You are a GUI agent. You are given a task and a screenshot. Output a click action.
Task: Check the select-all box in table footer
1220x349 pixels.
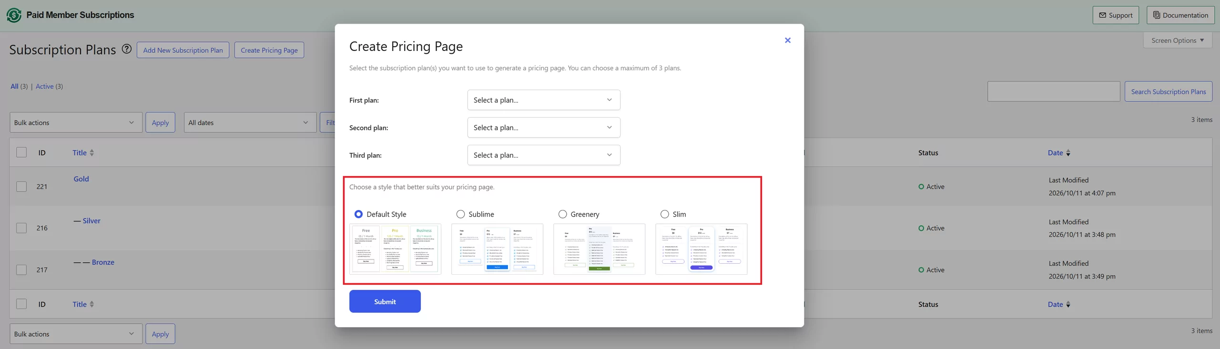(21, 304)
